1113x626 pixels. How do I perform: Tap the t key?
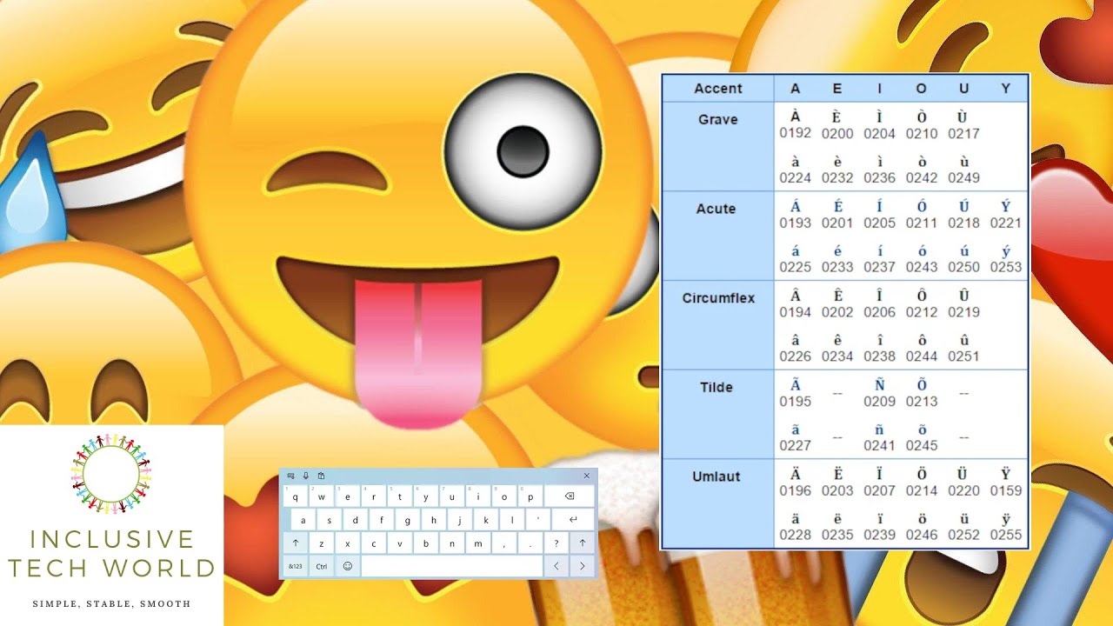coord(400,496)
